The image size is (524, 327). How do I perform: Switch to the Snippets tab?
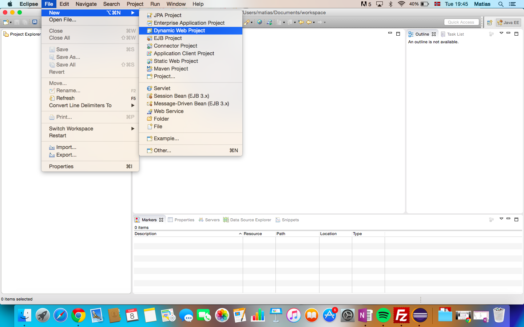(x=287, y=220)
